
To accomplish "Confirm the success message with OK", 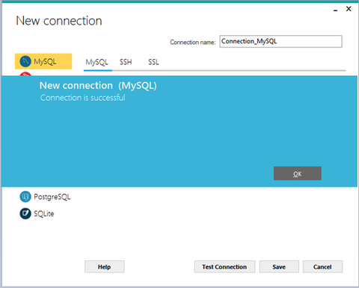I will [298, 173].
